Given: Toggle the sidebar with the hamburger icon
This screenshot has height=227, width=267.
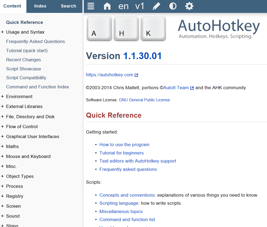Looking at the screenshot, I should pos(91,6).
